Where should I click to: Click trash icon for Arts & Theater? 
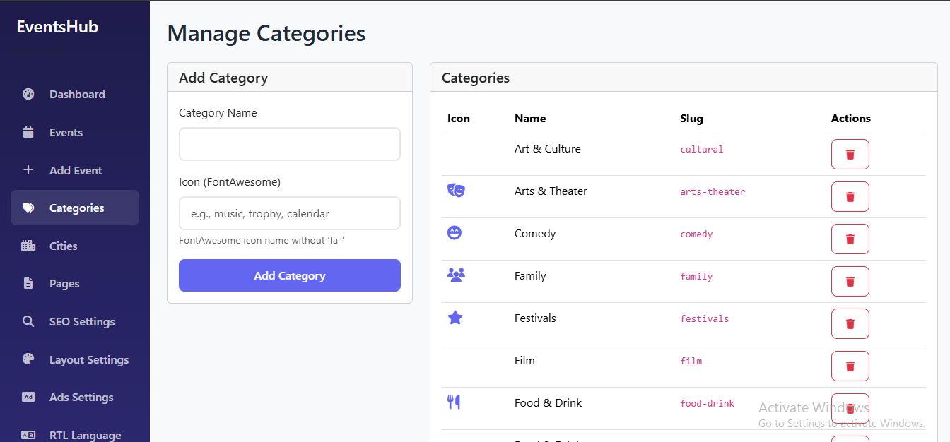[850, 196]
